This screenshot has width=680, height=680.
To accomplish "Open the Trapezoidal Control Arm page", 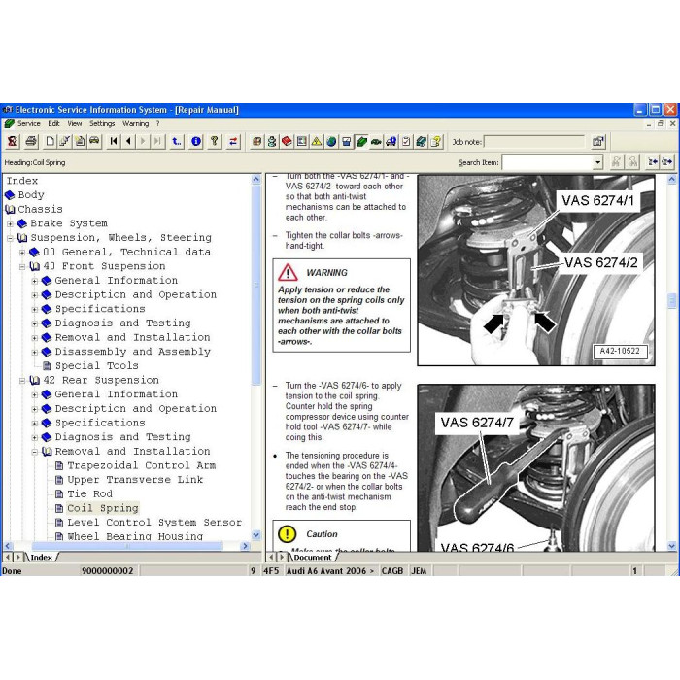I will [x=142, y=465].
